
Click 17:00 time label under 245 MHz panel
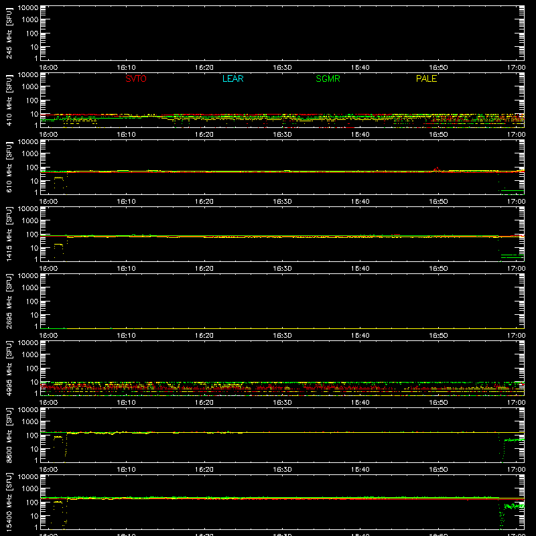(x=516, y=68)
